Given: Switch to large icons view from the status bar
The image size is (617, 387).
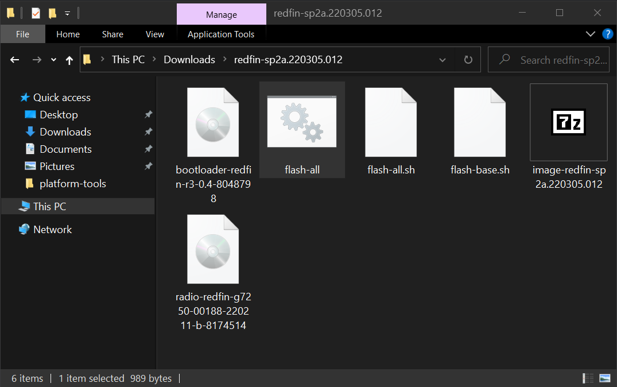Looking at the screenshot, I should pos(604,378).
